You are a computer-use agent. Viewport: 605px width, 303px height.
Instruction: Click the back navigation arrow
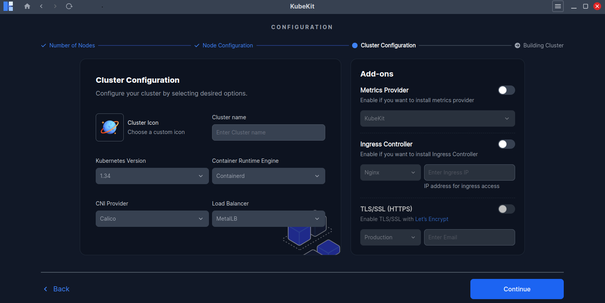click(41, 6)
